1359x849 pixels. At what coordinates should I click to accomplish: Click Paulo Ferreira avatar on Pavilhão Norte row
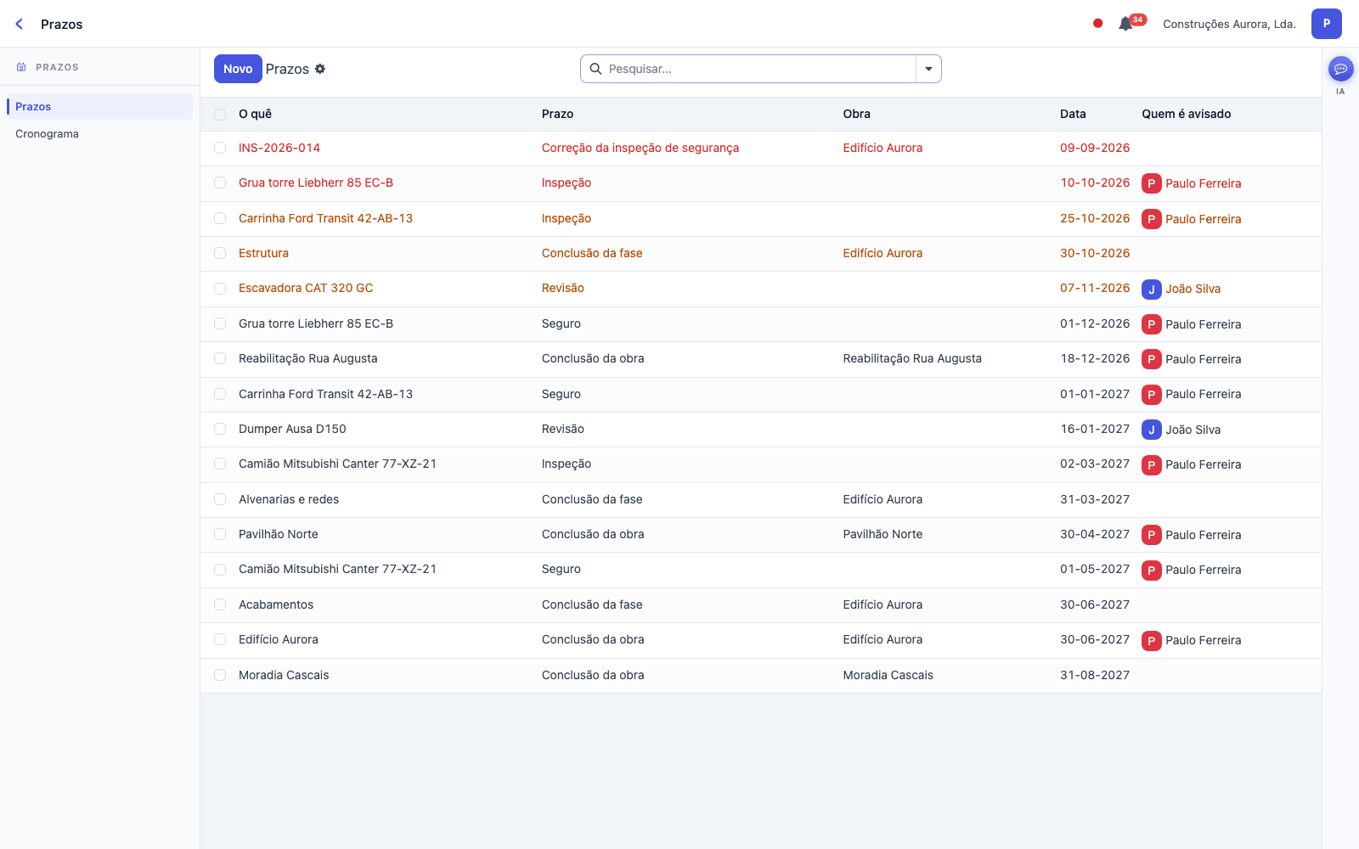1151,535
